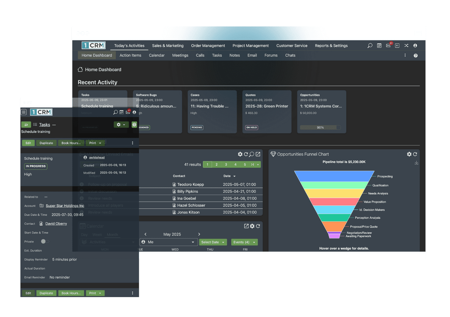Image resolution: width=450 pixels, height=317 pixels.
Task: Open hamburger menu in the mobile task window
Action: pyautogui.click(x=24, y=112)
